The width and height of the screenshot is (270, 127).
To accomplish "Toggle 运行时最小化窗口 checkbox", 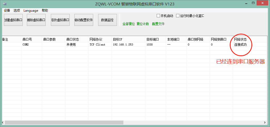I will (x=178, y=16).
